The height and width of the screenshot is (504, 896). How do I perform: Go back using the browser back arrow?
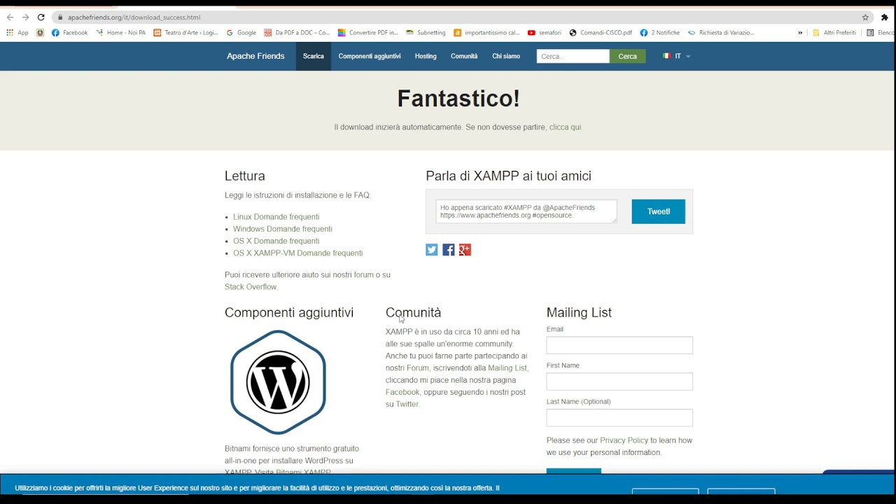coord(10,17)
